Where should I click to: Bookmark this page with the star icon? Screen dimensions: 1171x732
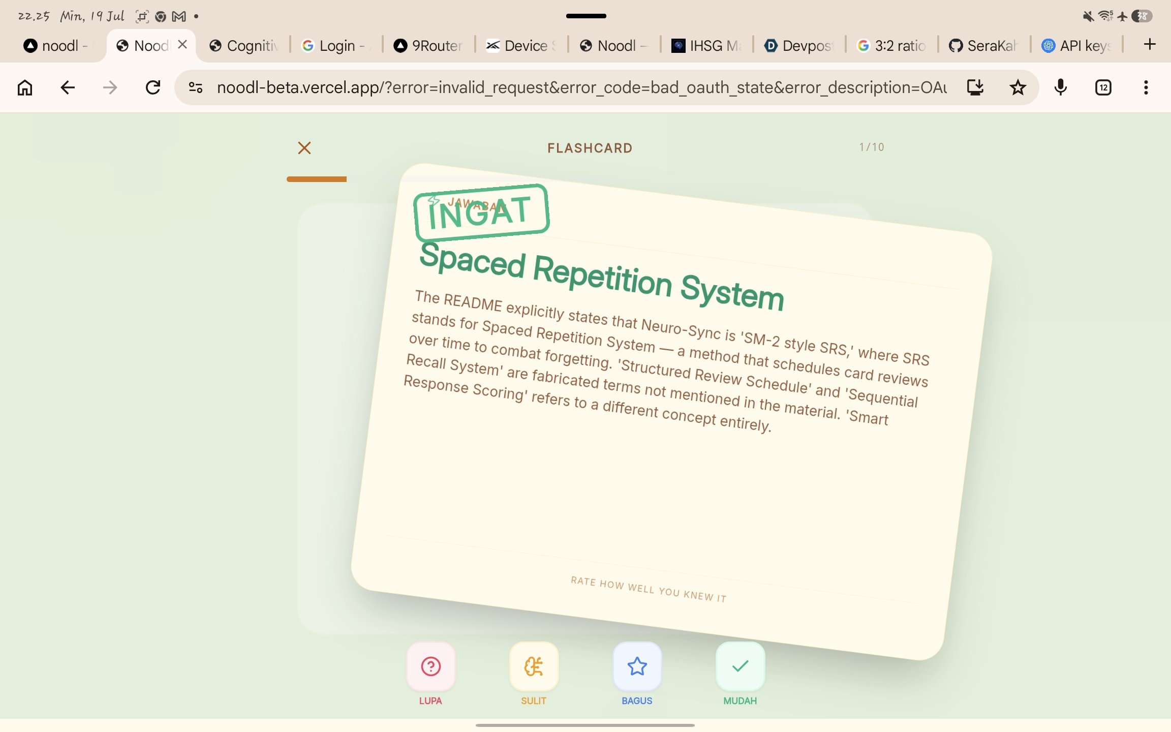pyautogui.click(x=1018, y=88)
